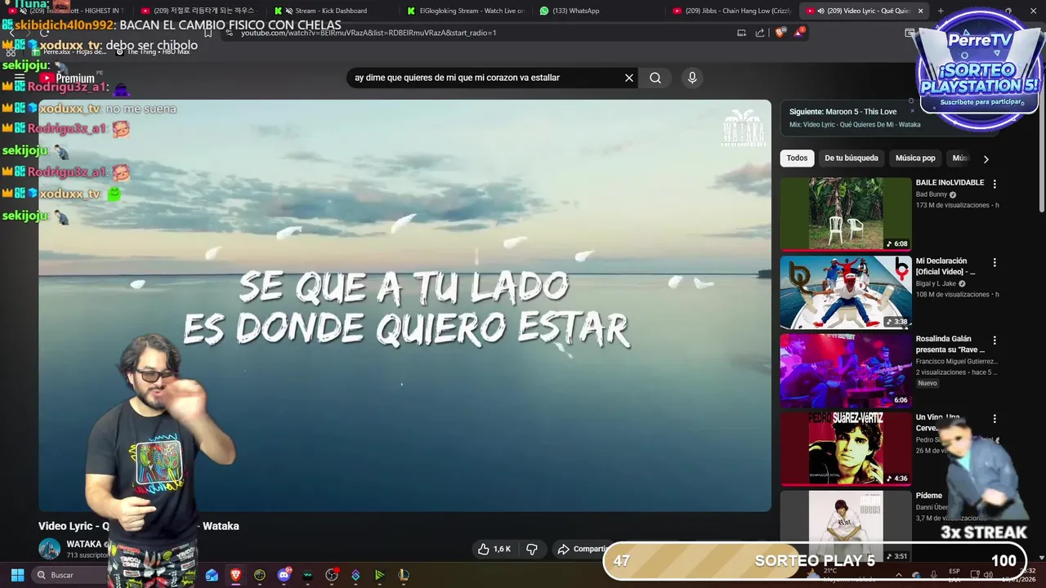
Task: Open the Pídeme video title
Action: click(929, 496)
